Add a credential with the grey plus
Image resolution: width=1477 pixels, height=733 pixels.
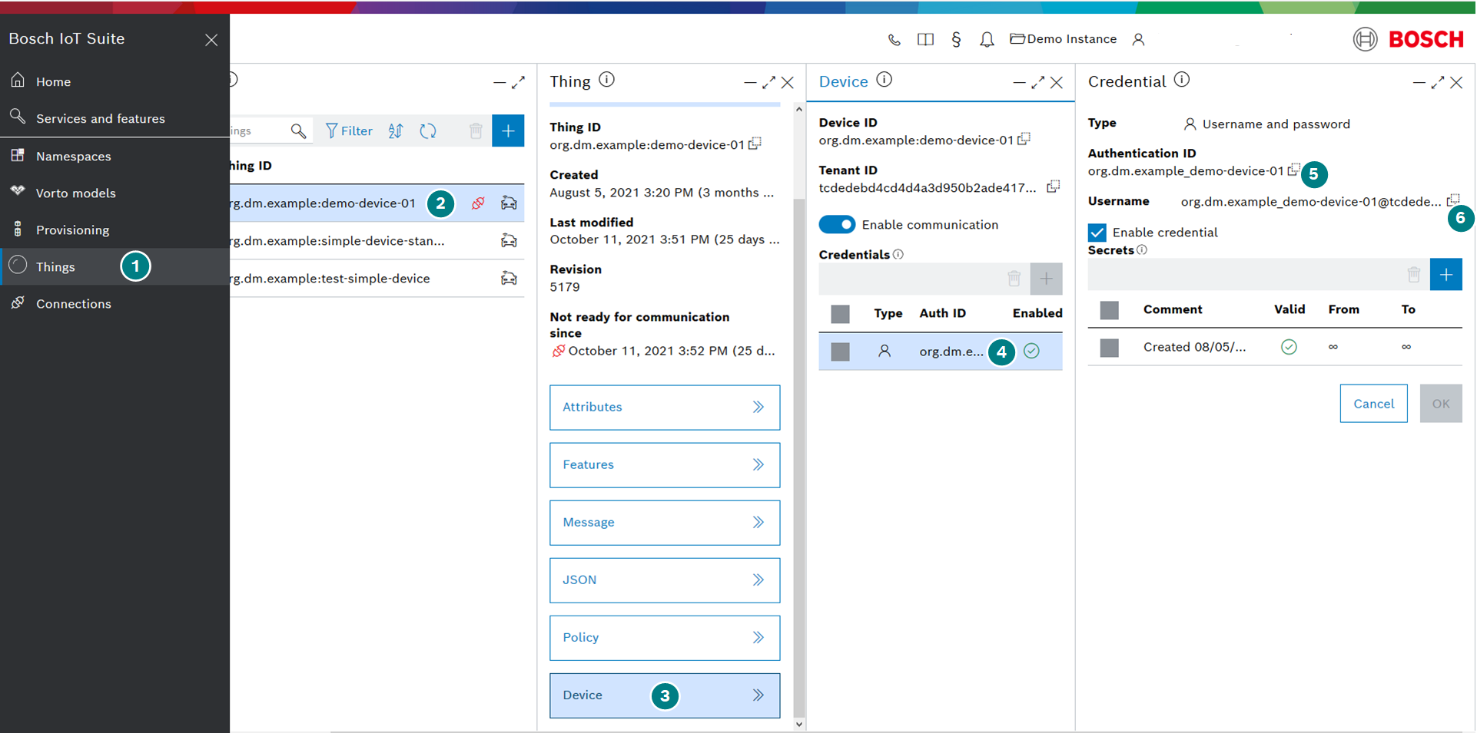(x=1046, y=279)
